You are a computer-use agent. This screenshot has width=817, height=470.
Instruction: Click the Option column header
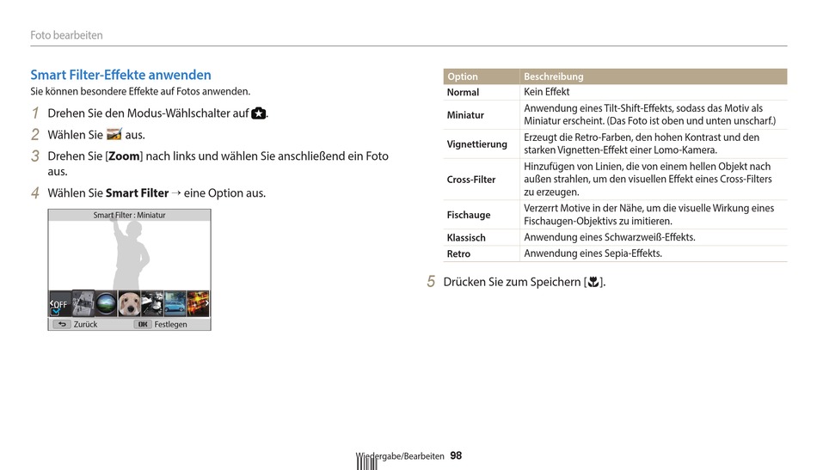point(482,76)
